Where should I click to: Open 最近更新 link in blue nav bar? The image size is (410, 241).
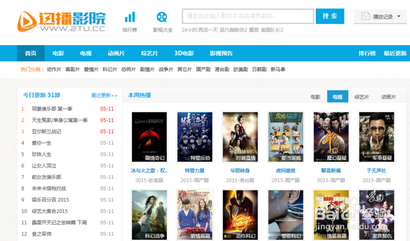pyautogui.click(x=395, y=53)
